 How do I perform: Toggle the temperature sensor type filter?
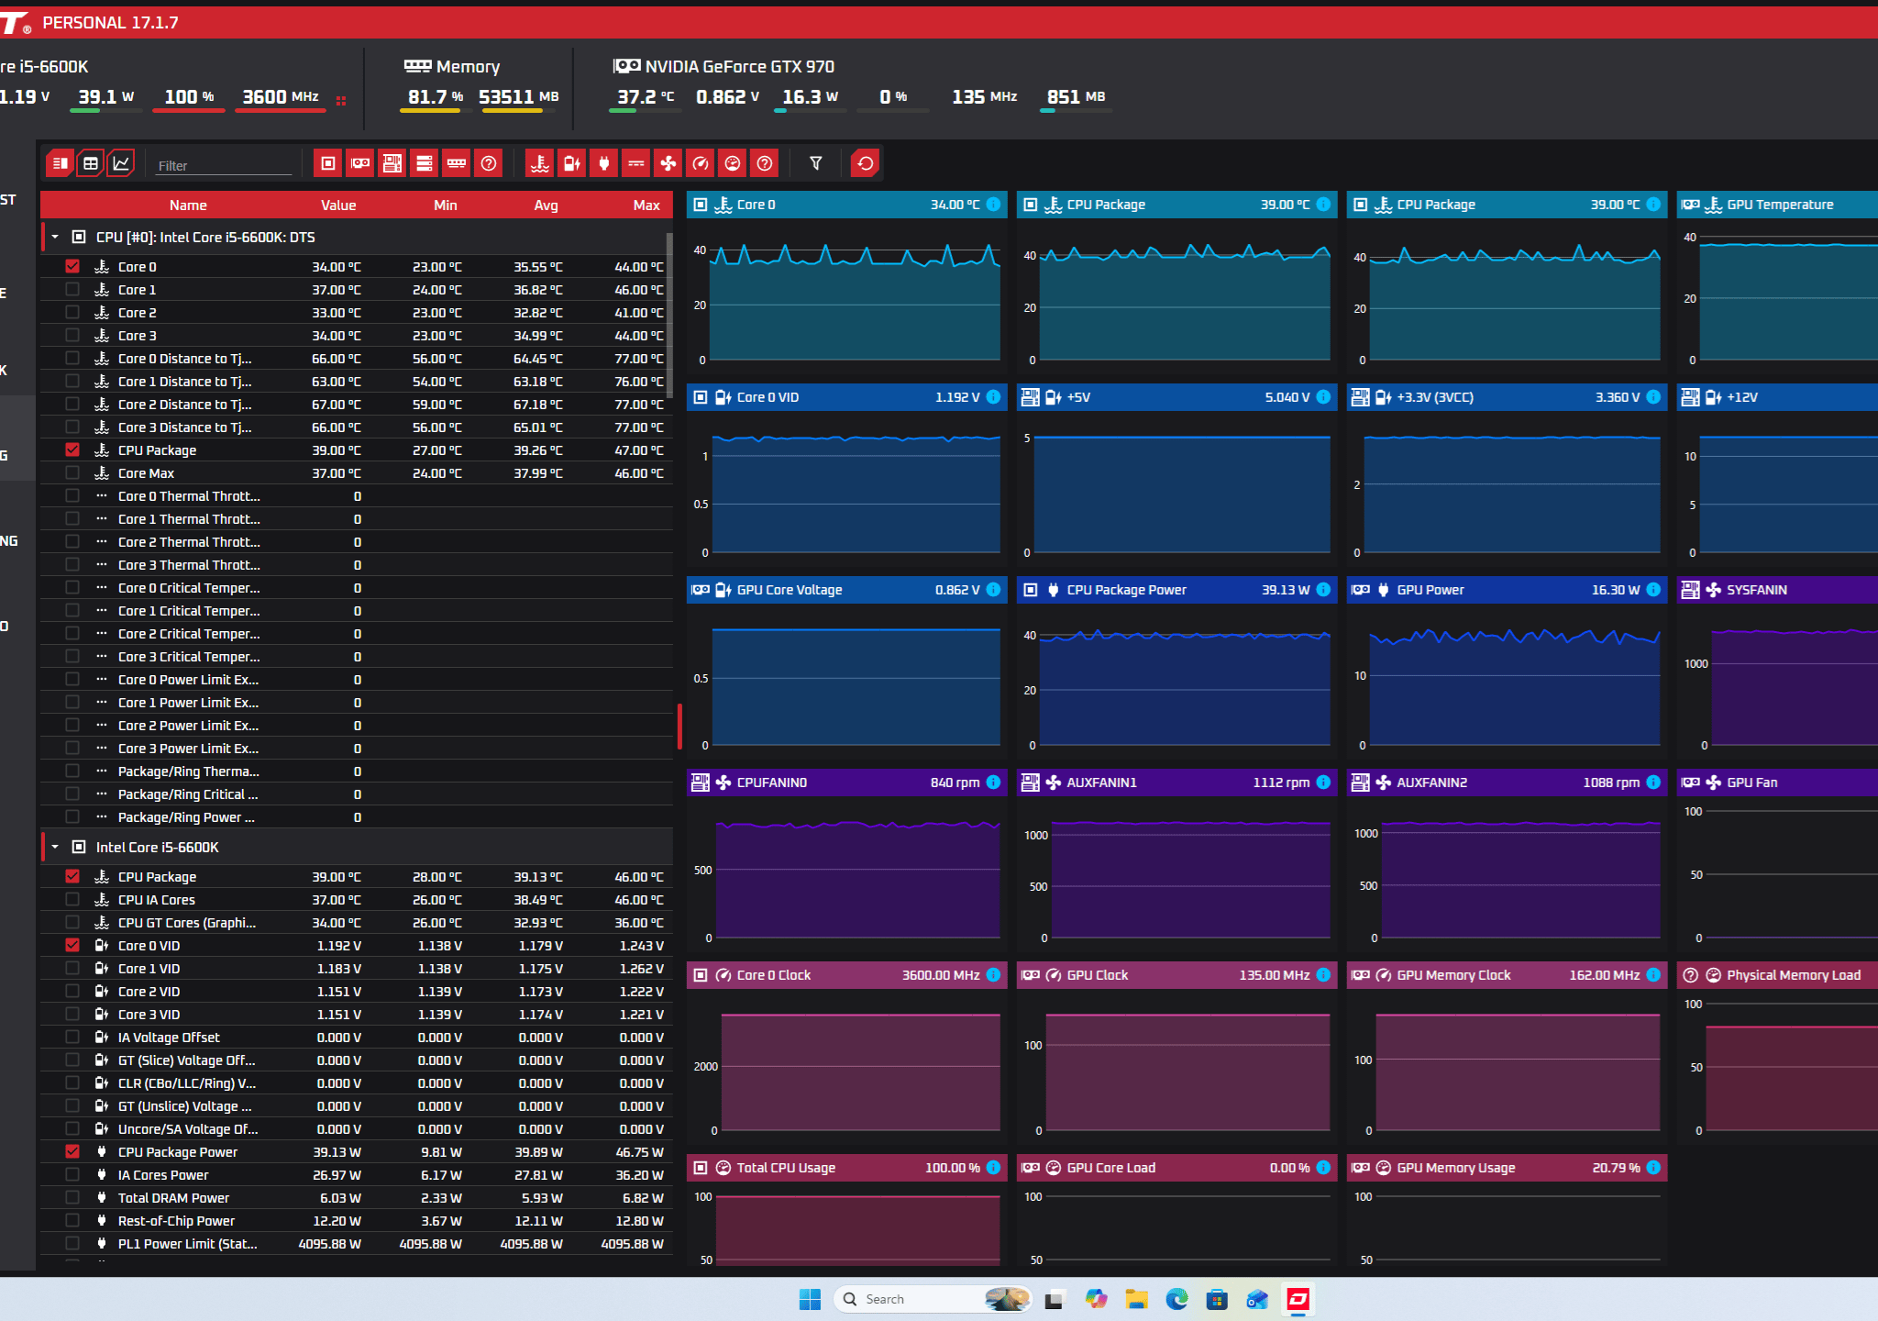540,163
